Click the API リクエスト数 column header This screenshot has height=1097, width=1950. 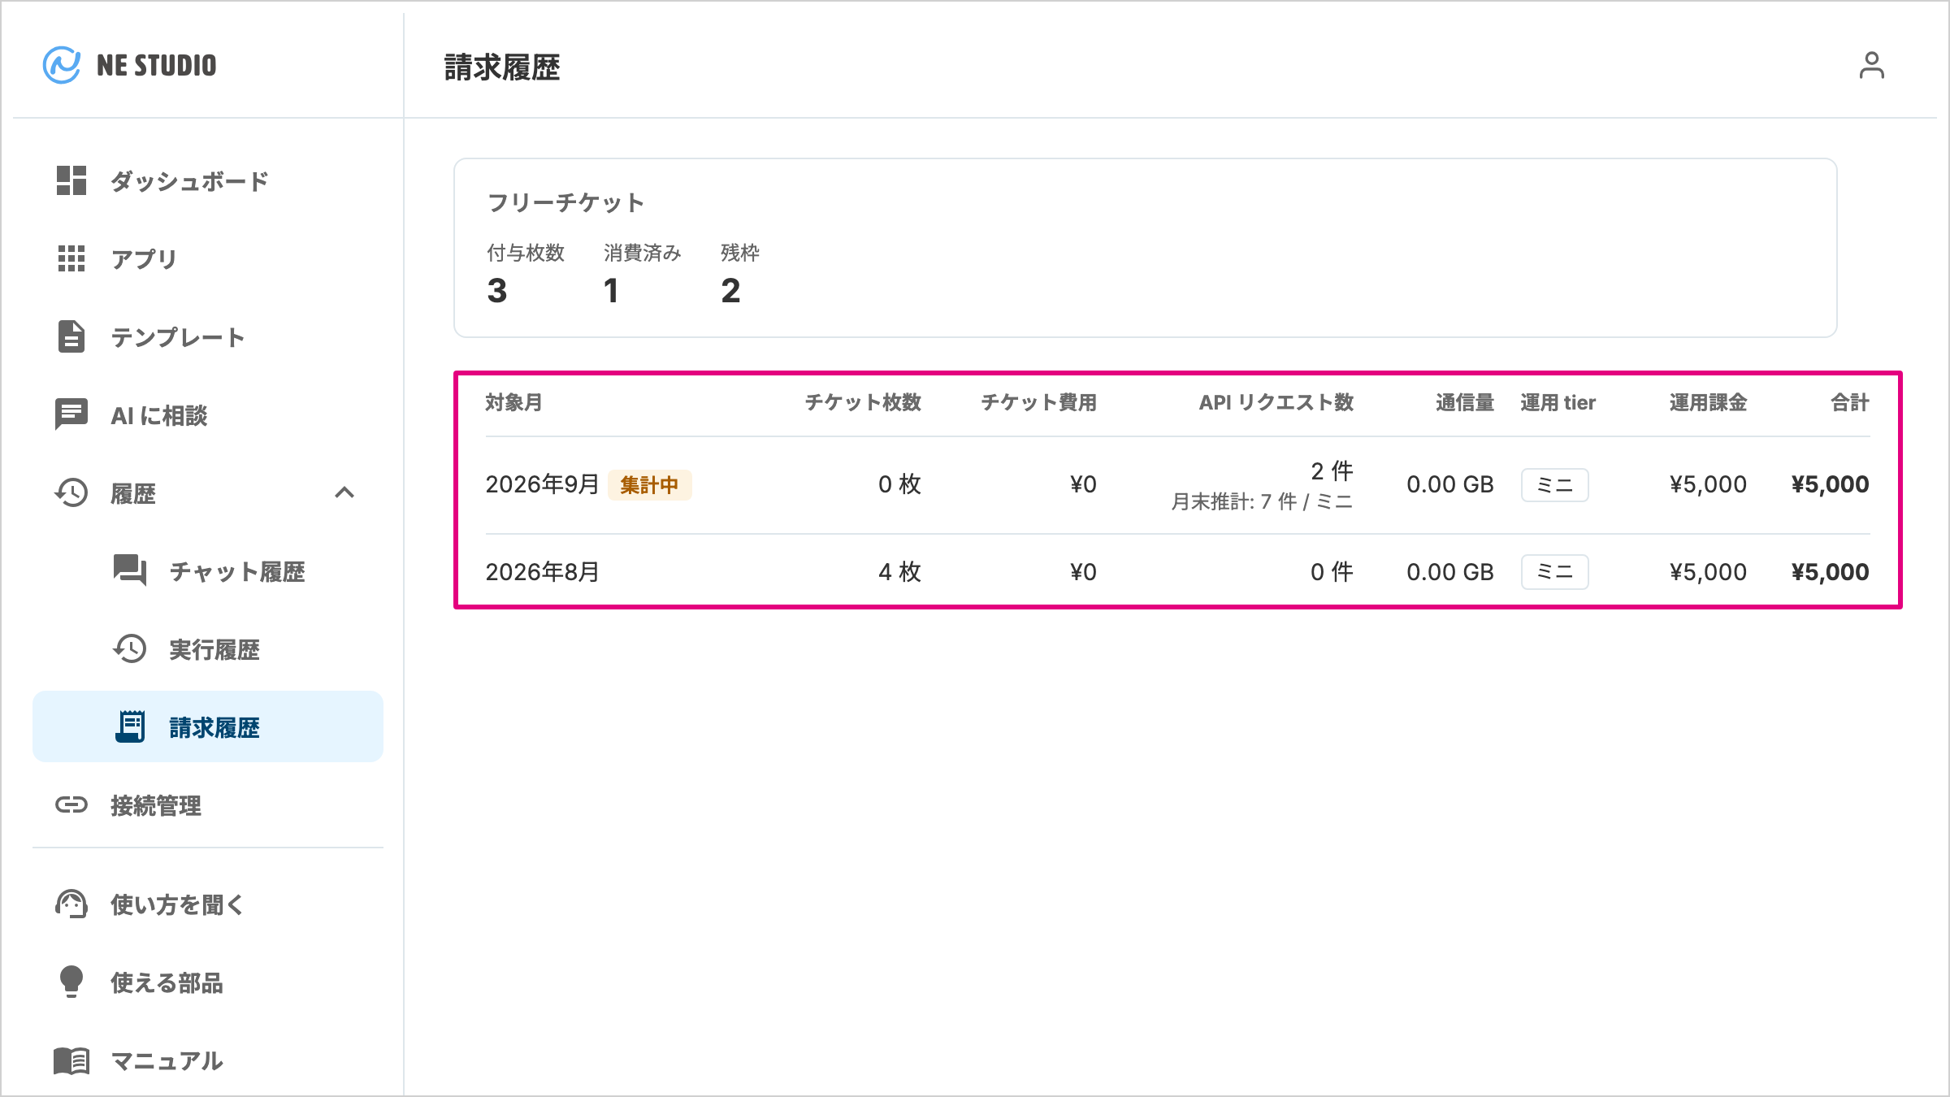coord(1276,402)
